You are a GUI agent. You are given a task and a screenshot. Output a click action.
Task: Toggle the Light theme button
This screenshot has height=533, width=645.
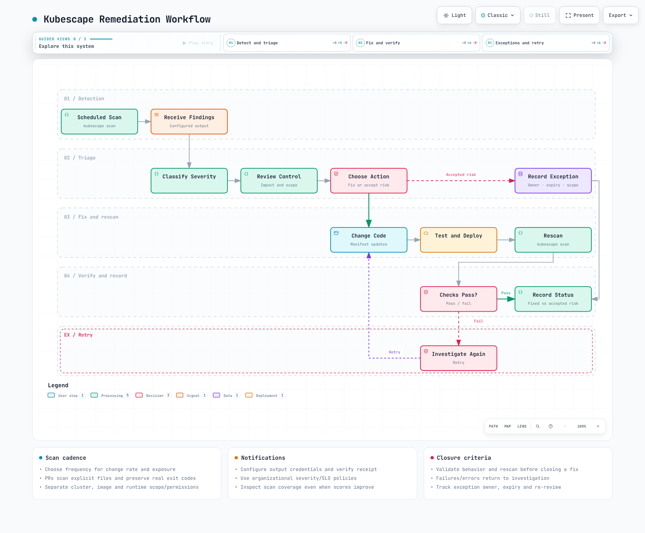pos(454,15)
